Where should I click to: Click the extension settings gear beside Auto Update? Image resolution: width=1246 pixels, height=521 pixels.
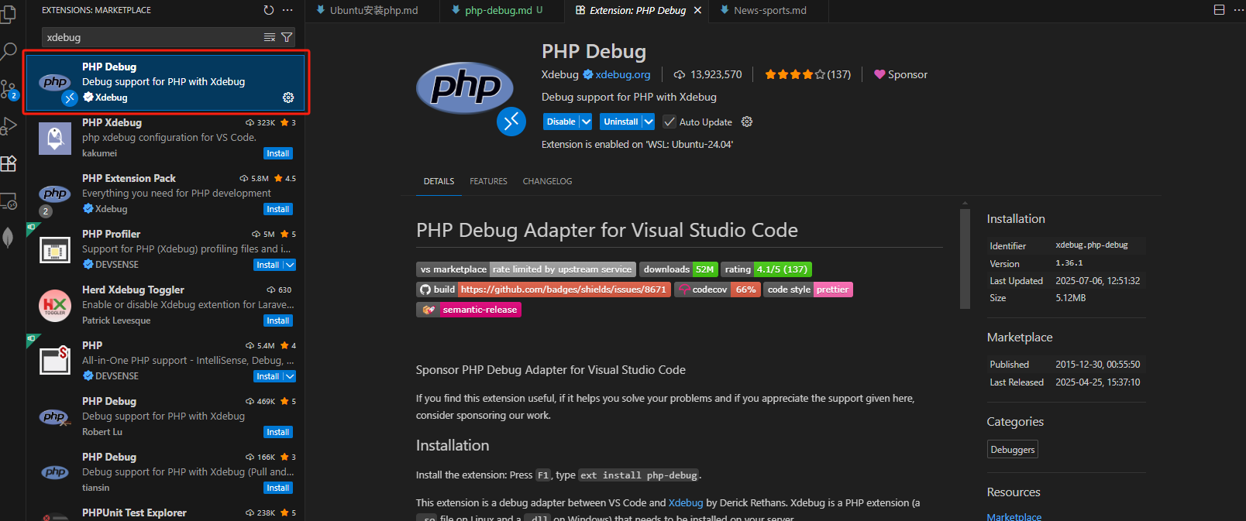click(747, 122)
